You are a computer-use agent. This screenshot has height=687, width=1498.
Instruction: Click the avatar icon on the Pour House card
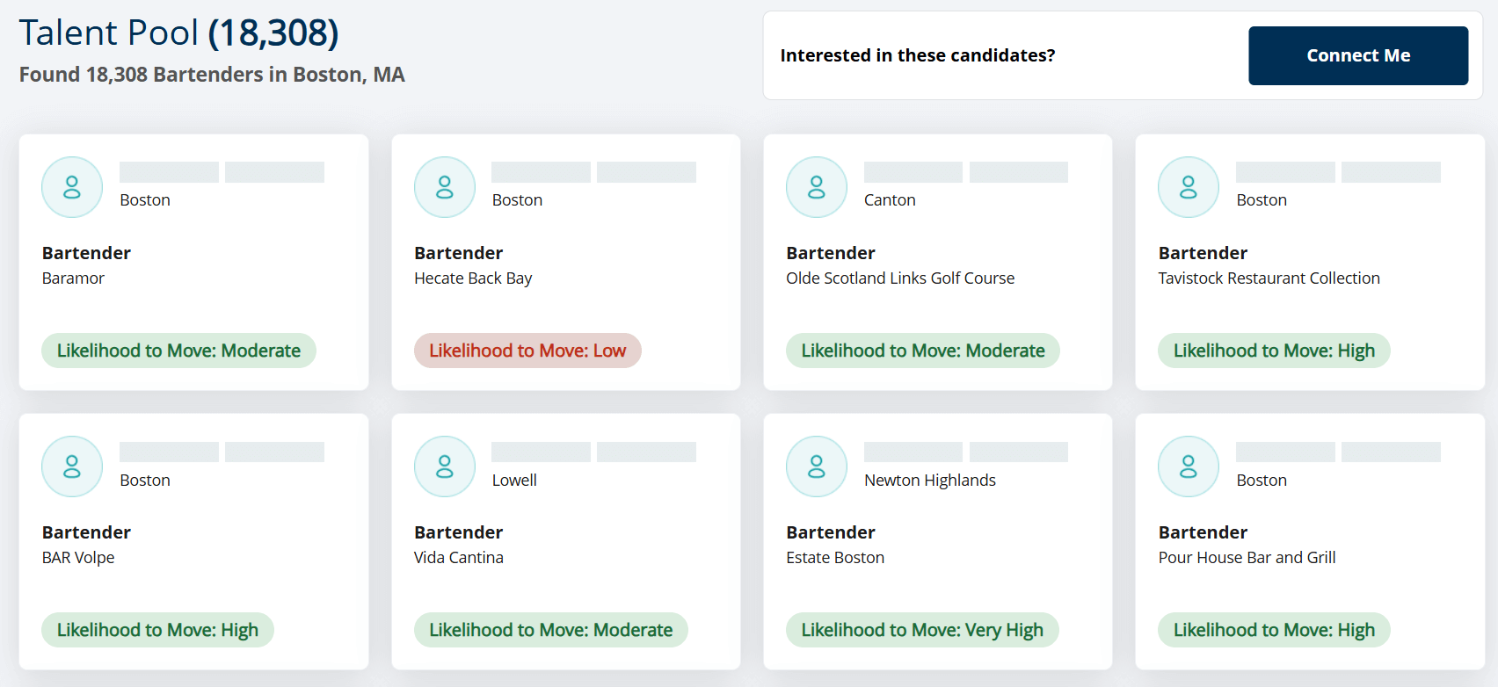point(1188,466)
